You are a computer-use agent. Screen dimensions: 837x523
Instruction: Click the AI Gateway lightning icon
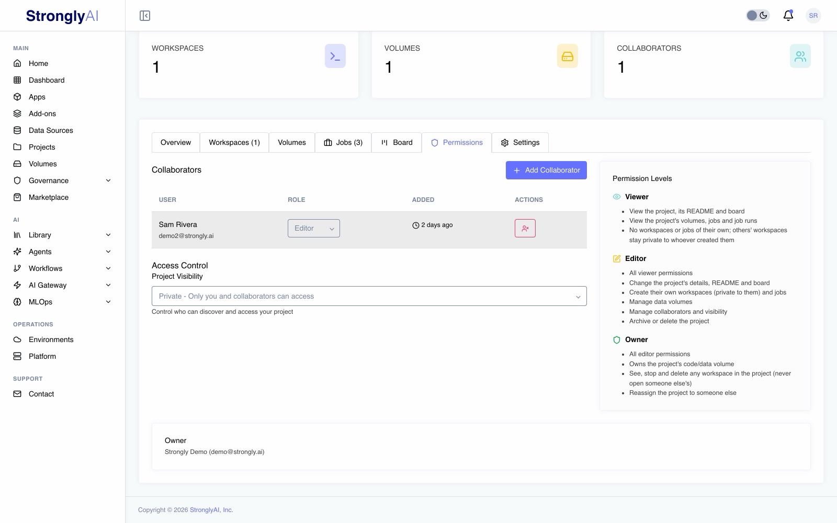click(x=17, y=285)
